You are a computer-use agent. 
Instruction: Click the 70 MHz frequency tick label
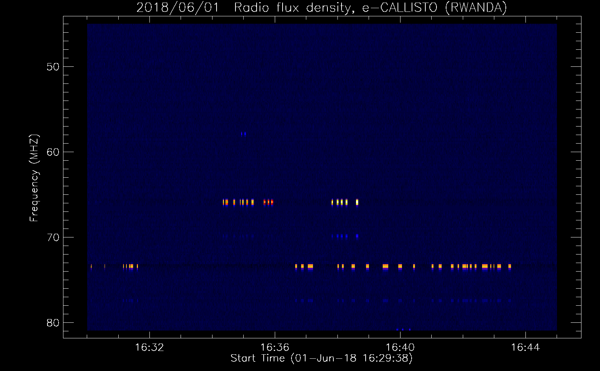coord(53,237)
